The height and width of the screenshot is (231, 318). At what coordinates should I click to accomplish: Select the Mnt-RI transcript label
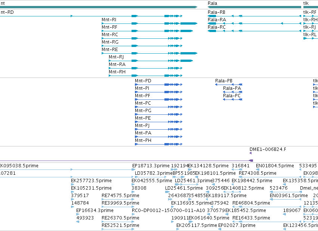click(109, 20)
